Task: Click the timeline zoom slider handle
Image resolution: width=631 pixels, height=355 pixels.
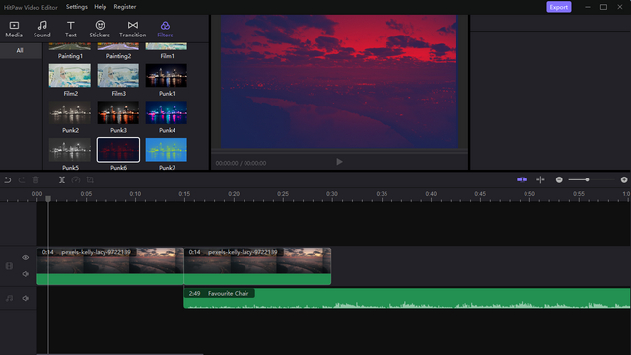Action: pyautogui.click(x=588, y=179)
